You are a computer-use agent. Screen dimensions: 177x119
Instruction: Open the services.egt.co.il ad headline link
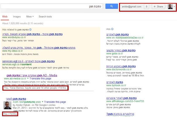pyautogui.click(x=28, y=61)
